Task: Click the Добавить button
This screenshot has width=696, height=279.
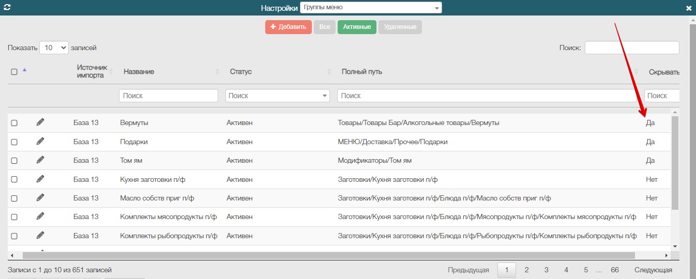Action: 288,27
